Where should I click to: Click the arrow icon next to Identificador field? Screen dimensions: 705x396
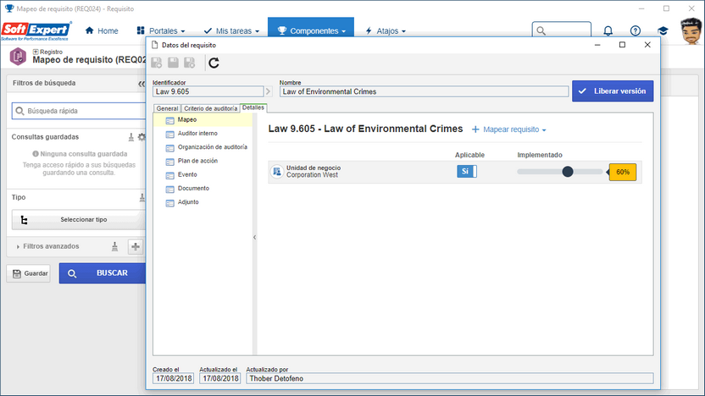coord(268,91)
